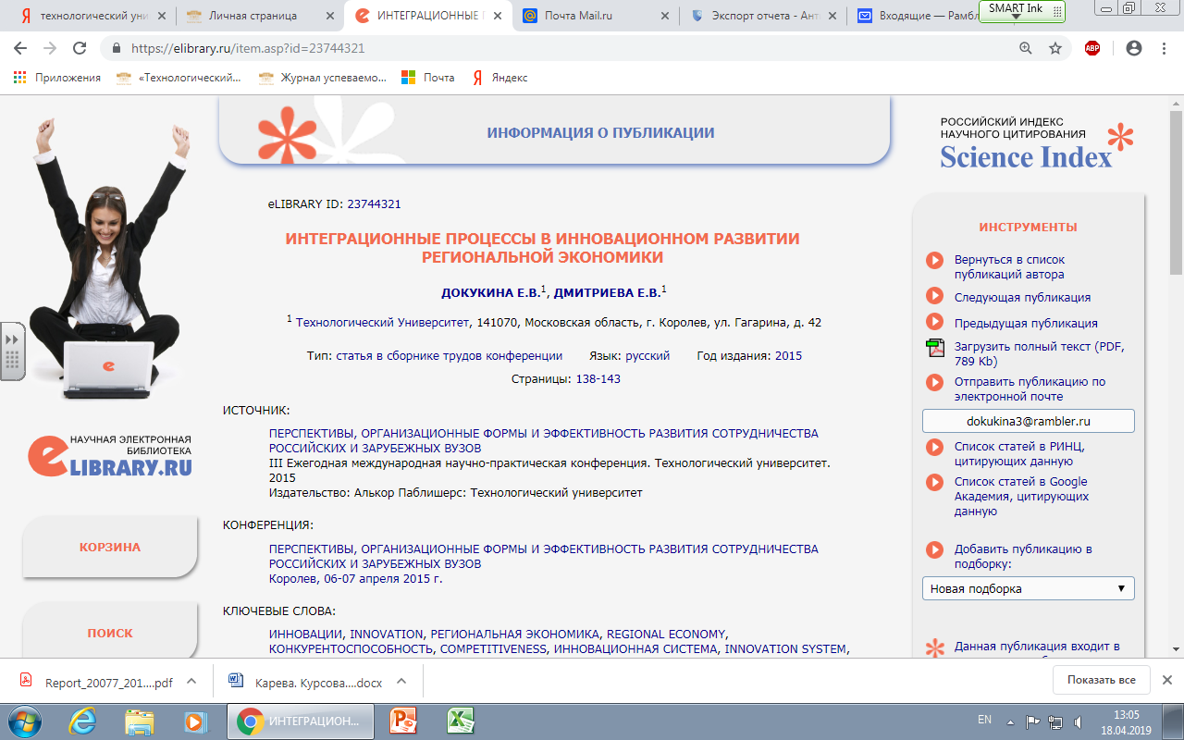Open the Яндекс bookmark
The height and width of the screenshot is (740, 1184).
point(499,78)
